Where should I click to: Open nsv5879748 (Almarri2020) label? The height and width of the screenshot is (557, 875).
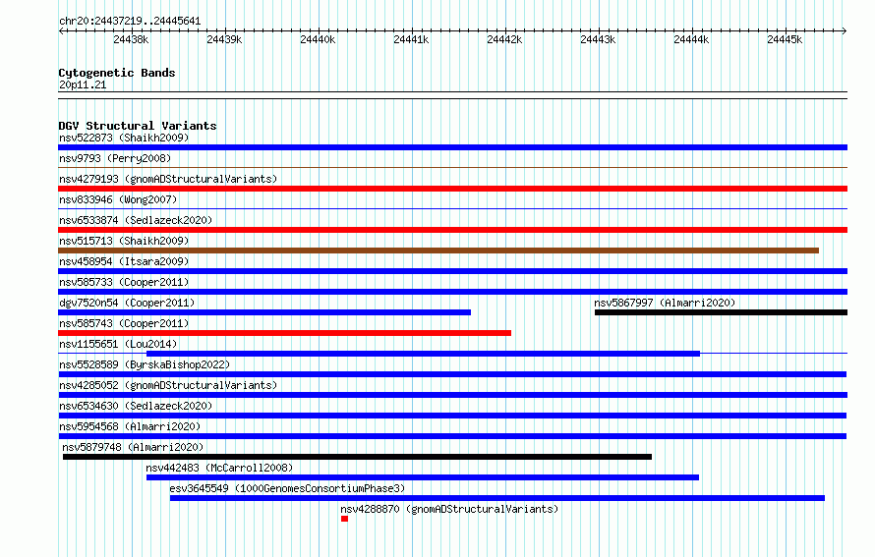(x=133, y=447)
